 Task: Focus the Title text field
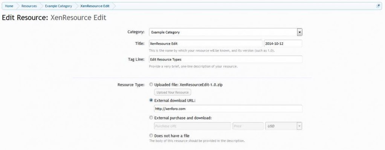tap(206, 44)
